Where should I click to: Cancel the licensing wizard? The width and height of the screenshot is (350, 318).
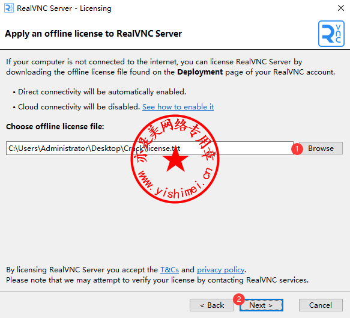(321, 305)
